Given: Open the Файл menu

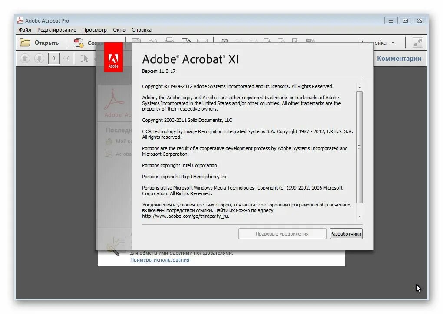Looking at the screenshot, I should point(25,30).
